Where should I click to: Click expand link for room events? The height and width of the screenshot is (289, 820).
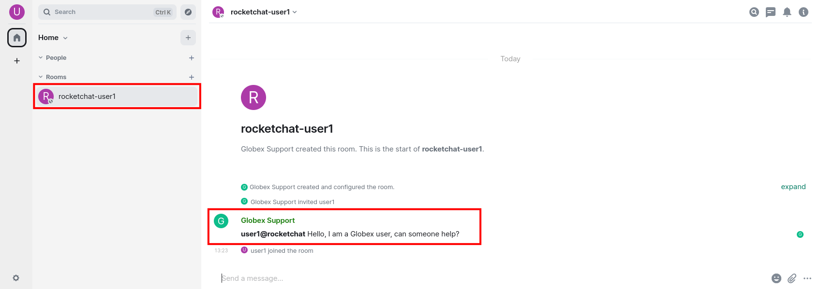click(793, 187)
